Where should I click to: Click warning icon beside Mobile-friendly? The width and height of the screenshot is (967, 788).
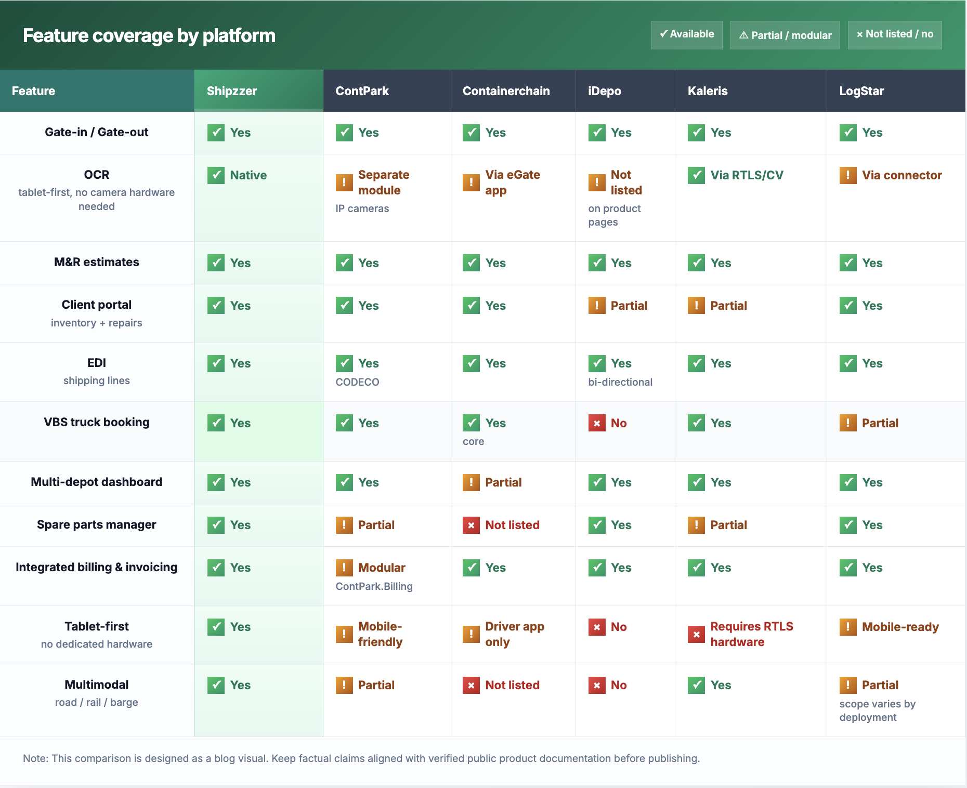click(344, 634)
